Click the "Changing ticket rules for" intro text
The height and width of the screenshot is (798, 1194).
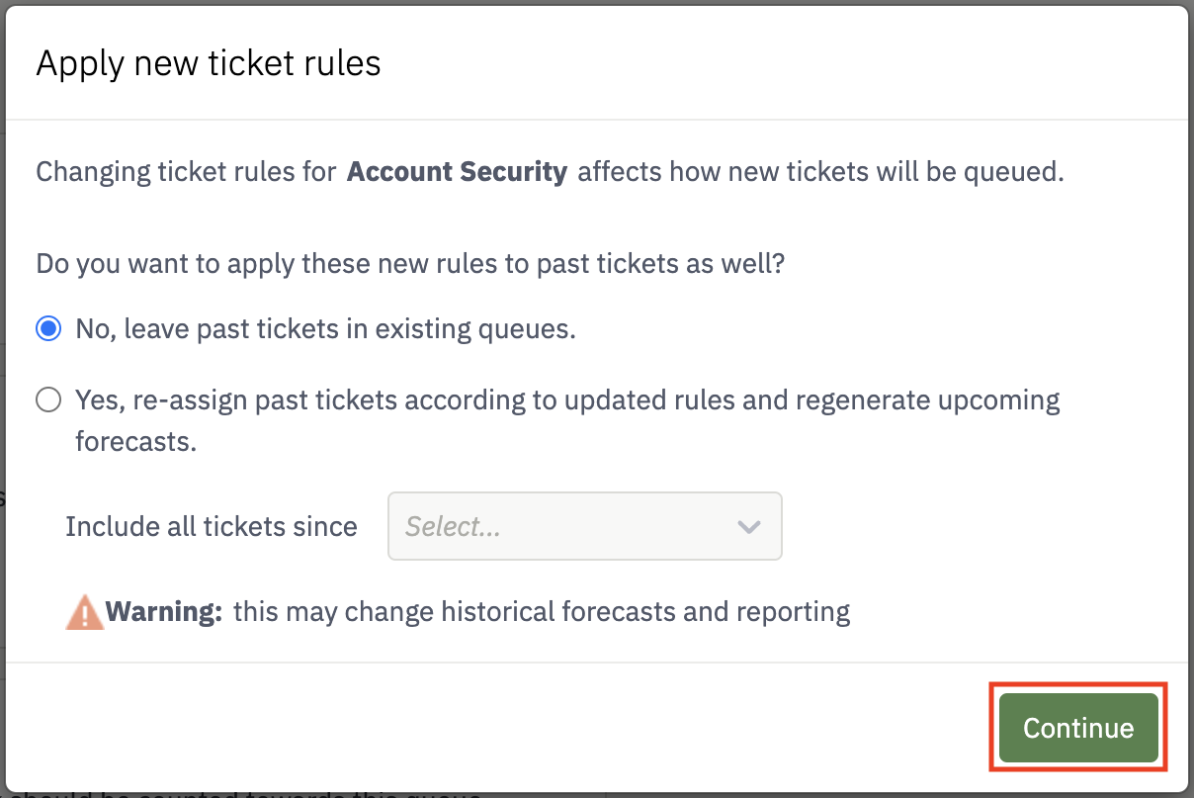click(x=187, y=172)
